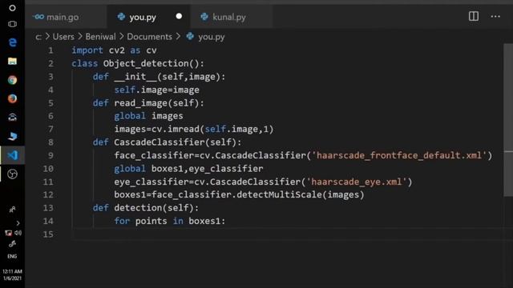
Task: Place cursor on empty line 15
Action: (x=288, y=234)
